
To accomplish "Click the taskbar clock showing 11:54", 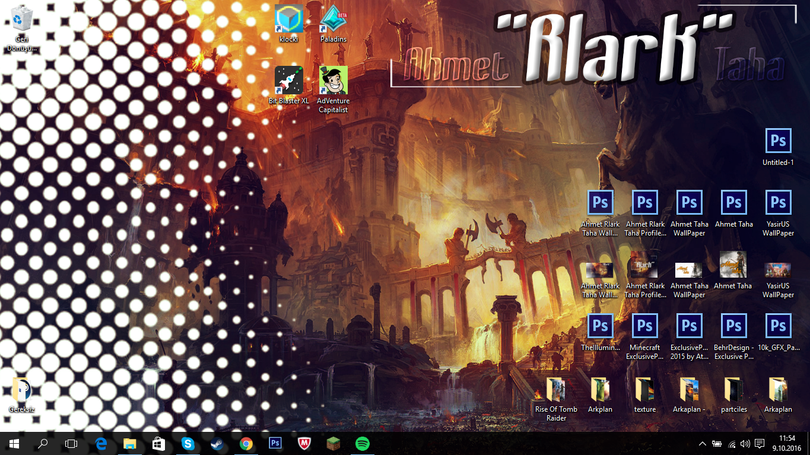I will [x=787, y=443].
